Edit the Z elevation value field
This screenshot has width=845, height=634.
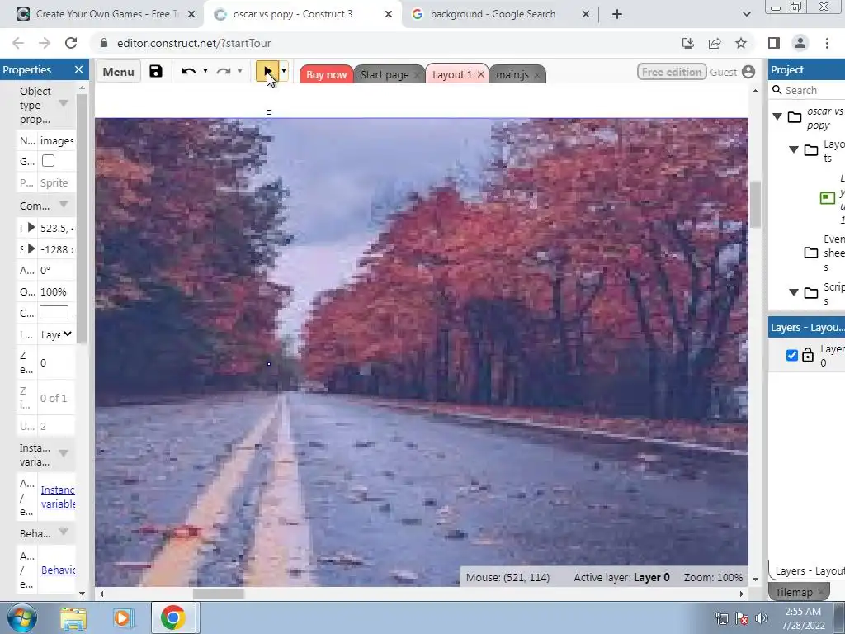(x=56, y=363)
